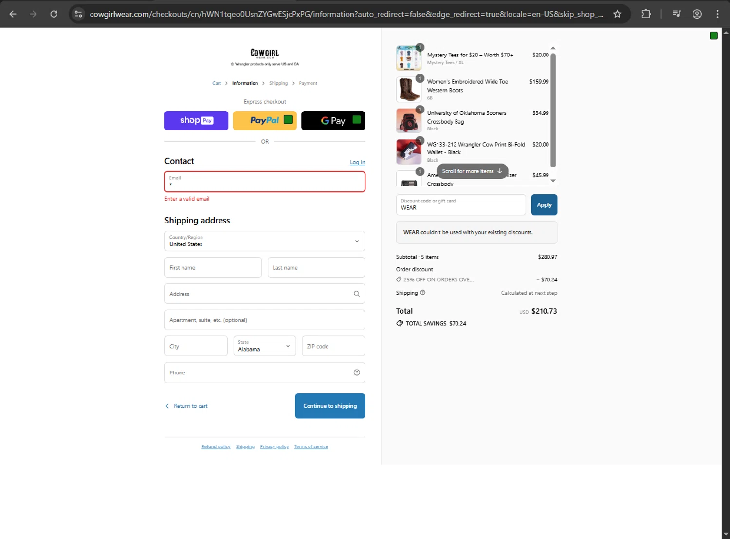Open the Chrome three-dot menu

pos(717,14)
